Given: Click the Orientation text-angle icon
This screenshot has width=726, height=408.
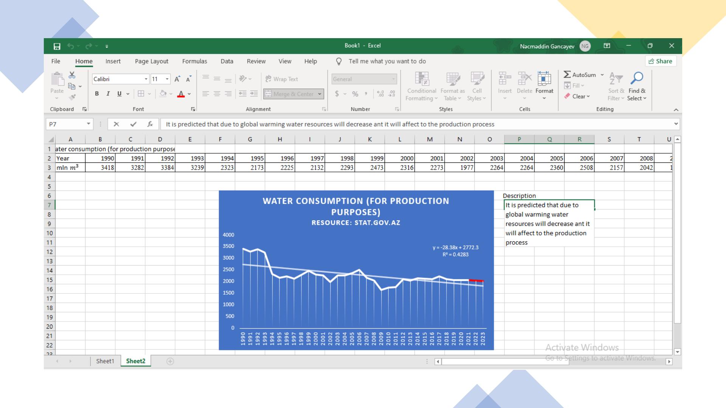Looking at the screenshot, I should (x=243, y=79).
